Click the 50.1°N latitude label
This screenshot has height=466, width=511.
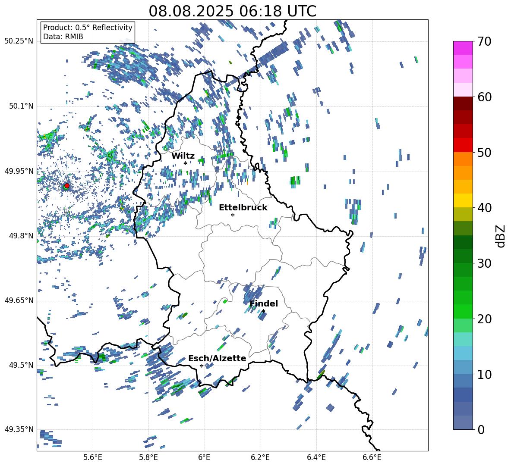[x=21, y=106]
